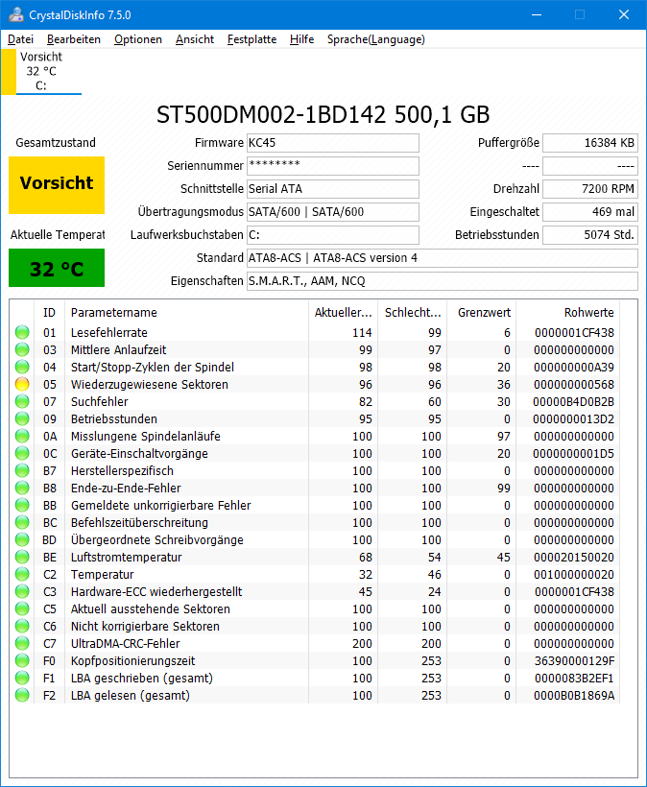The width and height of the screenshot is (647, 787).
Task: Select raw value 000000000568
Action: click(x=574, y=384)
